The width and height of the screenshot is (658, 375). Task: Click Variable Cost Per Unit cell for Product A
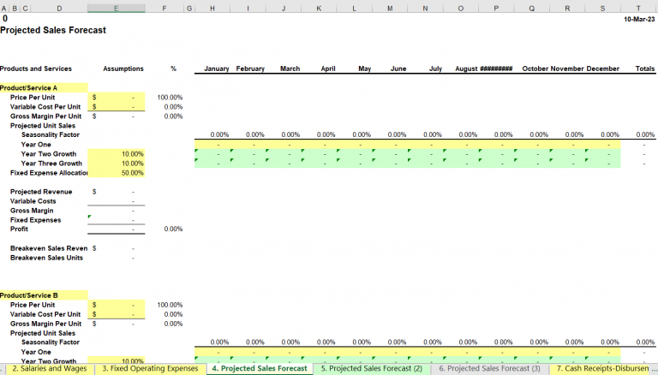pos(117,107)
